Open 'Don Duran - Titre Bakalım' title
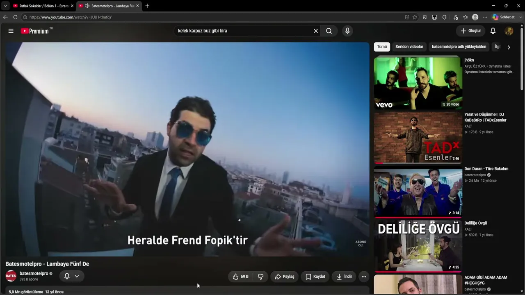This screenshot has height=295, width=525. (x=486, y=169)
